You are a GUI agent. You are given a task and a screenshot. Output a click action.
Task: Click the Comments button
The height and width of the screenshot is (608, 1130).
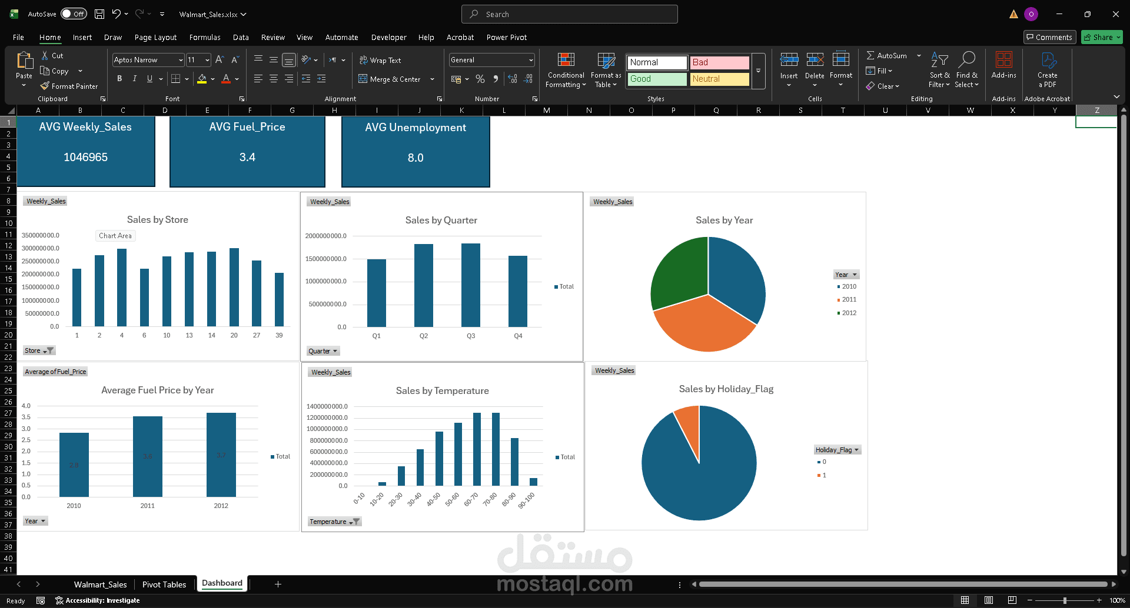[1049, 37]
